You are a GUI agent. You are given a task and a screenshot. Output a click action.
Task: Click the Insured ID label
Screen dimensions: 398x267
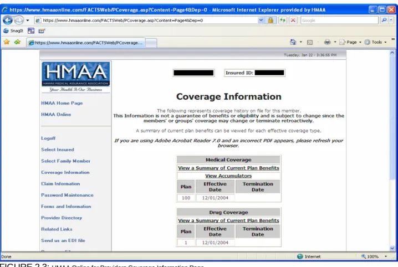click(x=239, y=73)
